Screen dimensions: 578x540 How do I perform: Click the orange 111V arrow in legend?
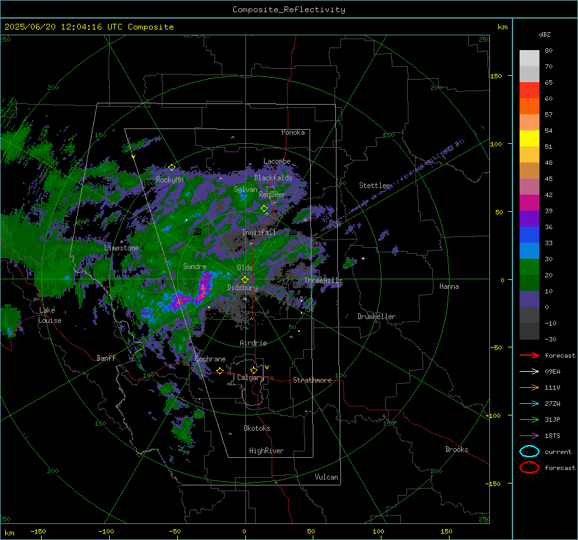529,387
